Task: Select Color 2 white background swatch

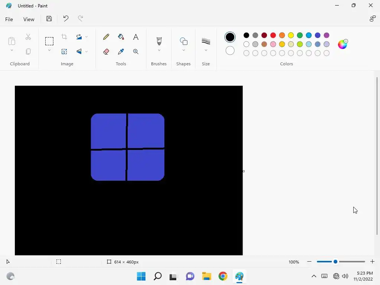Action: tap(230, 50)
